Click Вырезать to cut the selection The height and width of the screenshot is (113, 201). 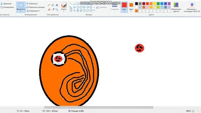point(6,4)
